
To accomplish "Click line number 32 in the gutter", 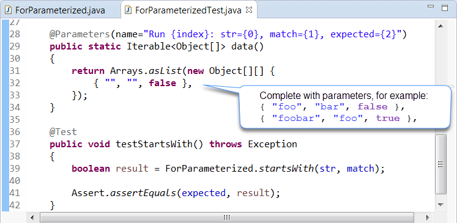I will tap(15, 83).
